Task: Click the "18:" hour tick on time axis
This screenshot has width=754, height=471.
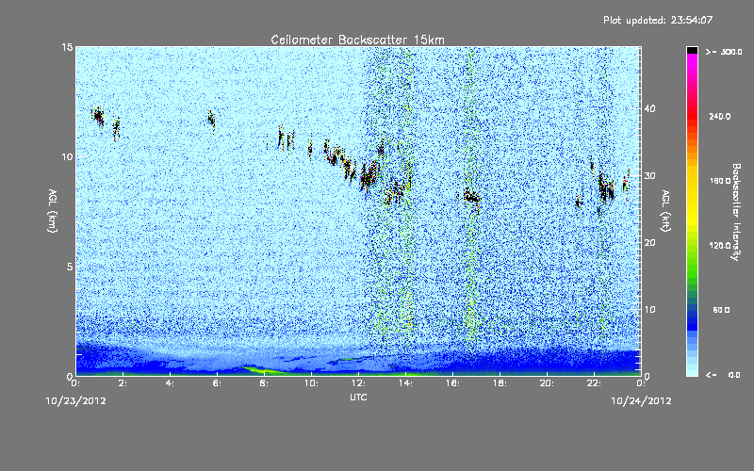Action: click(500, 383)
